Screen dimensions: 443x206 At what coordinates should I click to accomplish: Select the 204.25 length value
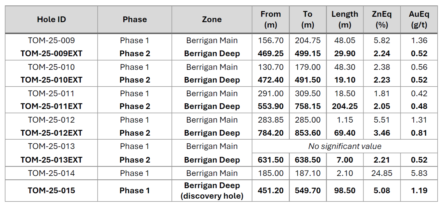click(x=345, y=106)
